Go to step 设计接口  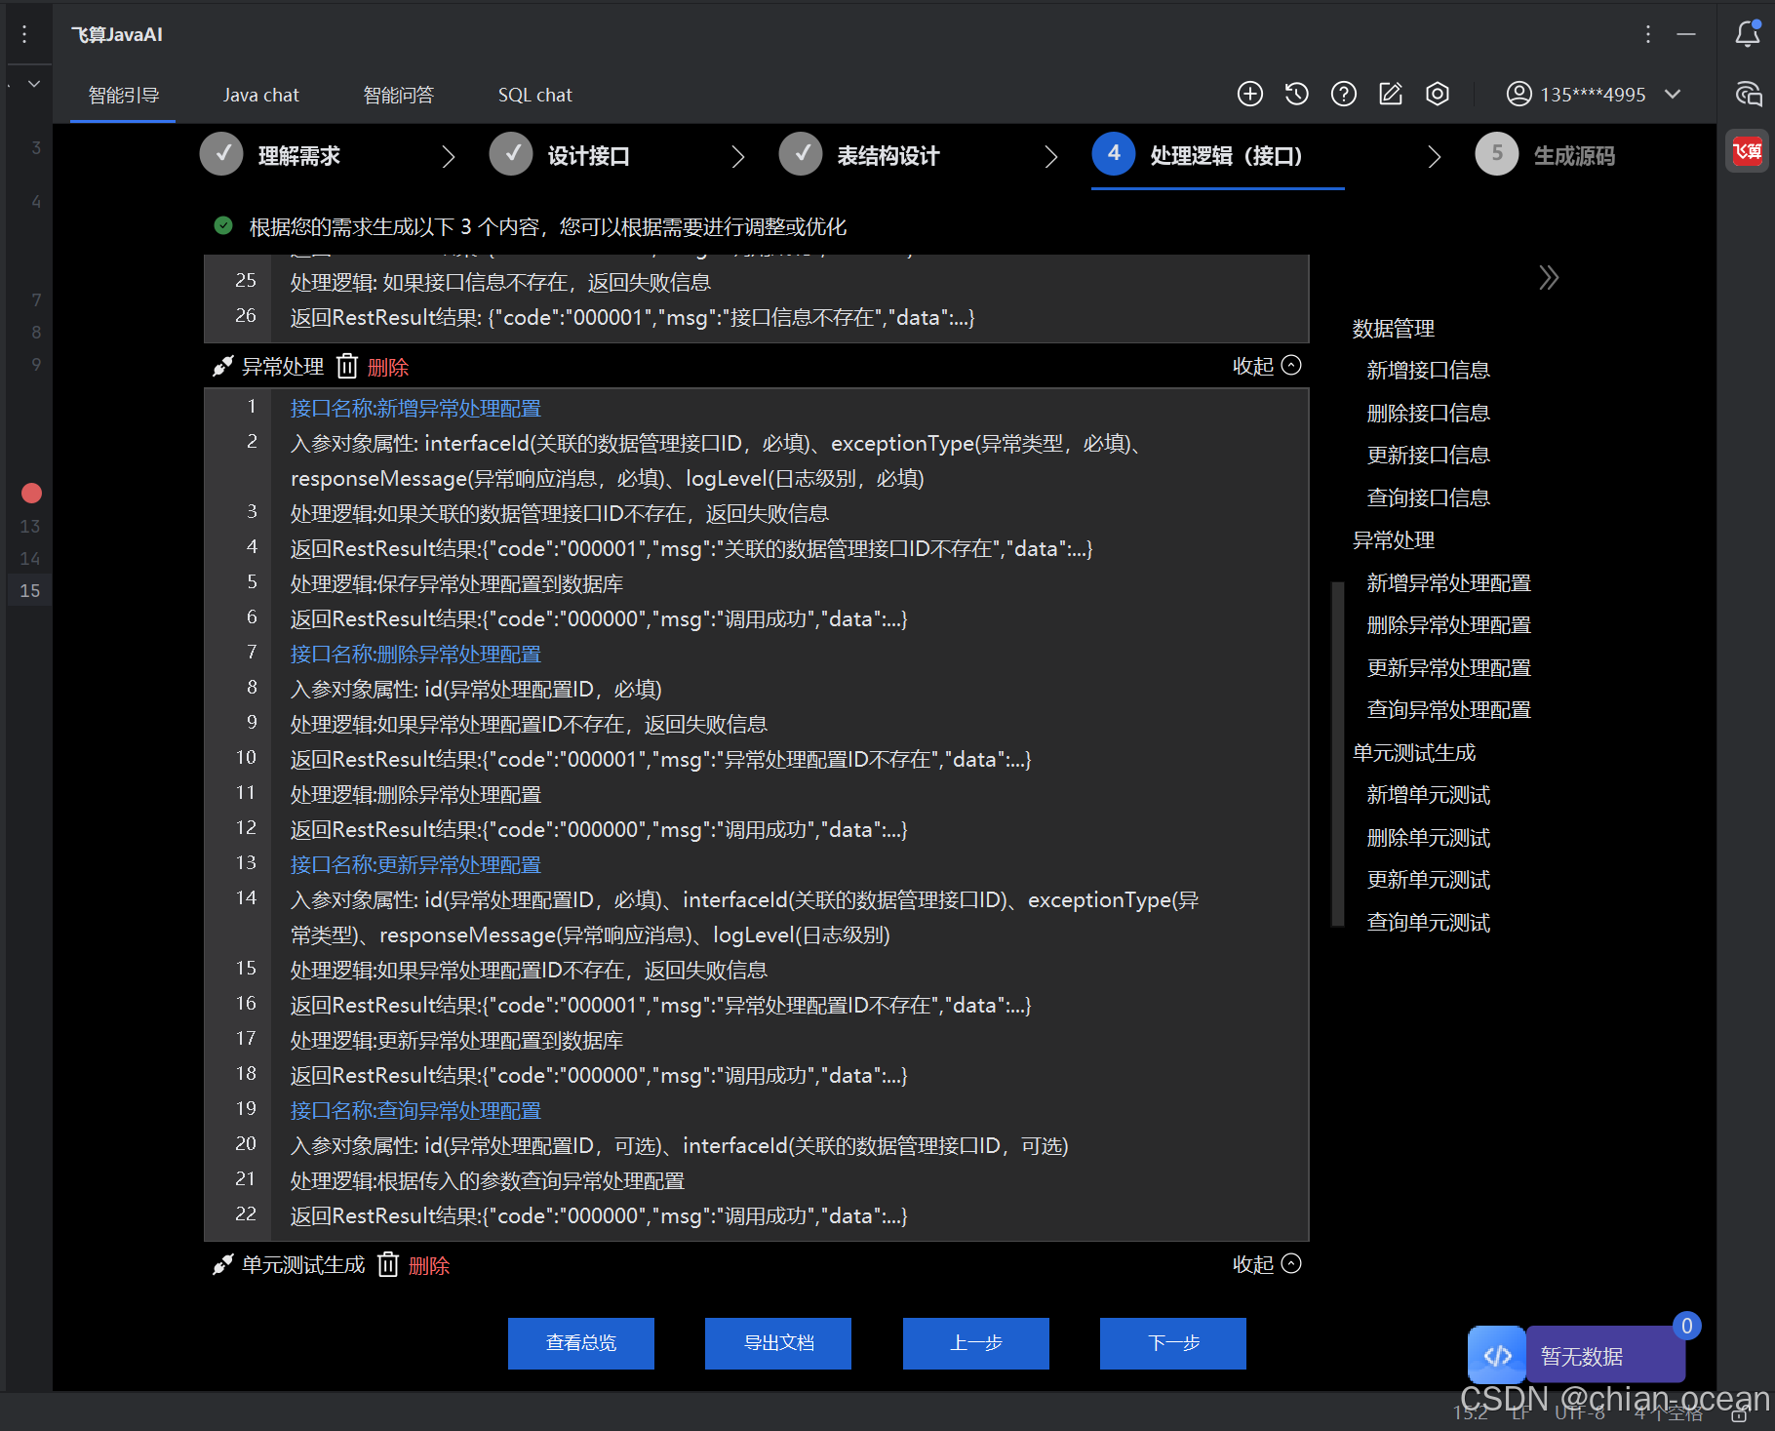point(560,154)
